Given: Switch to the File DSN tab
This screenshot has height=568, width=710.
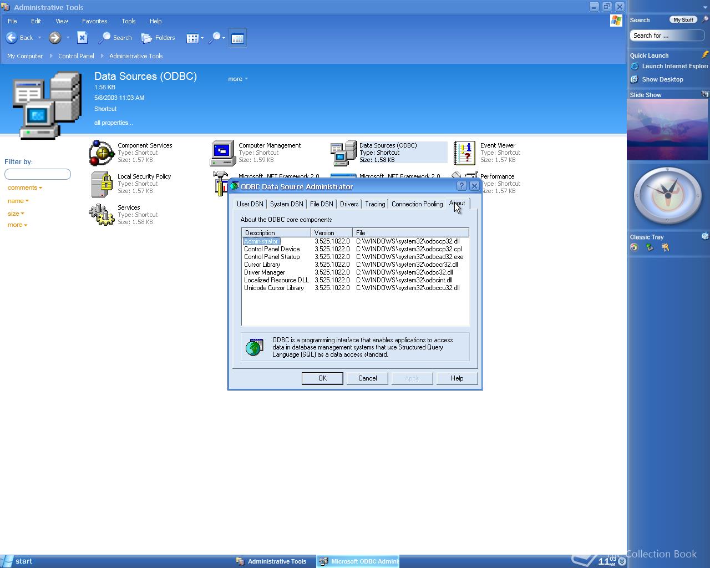Looking at the screenshot, I should pyautogui.click(x=322, y=204).
